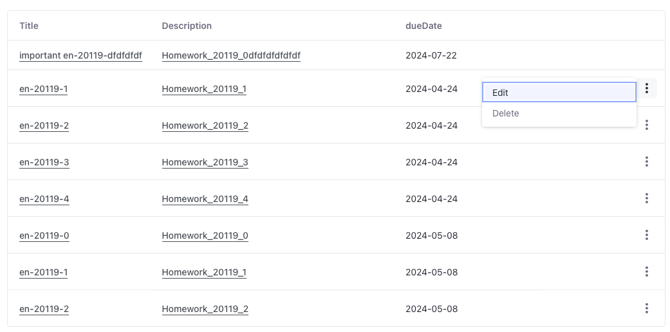Open actions menu for en-20119-0 row
This screenshot has width=670, height=332.
[646, 235]
